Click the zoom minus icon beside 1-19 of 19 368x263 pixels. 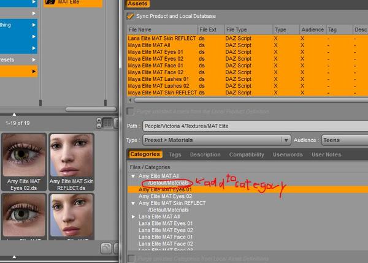99,126
